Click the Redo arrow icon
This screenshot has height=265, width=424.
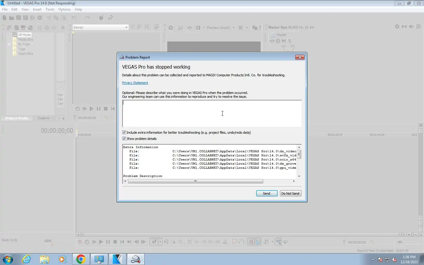(87, 18)
